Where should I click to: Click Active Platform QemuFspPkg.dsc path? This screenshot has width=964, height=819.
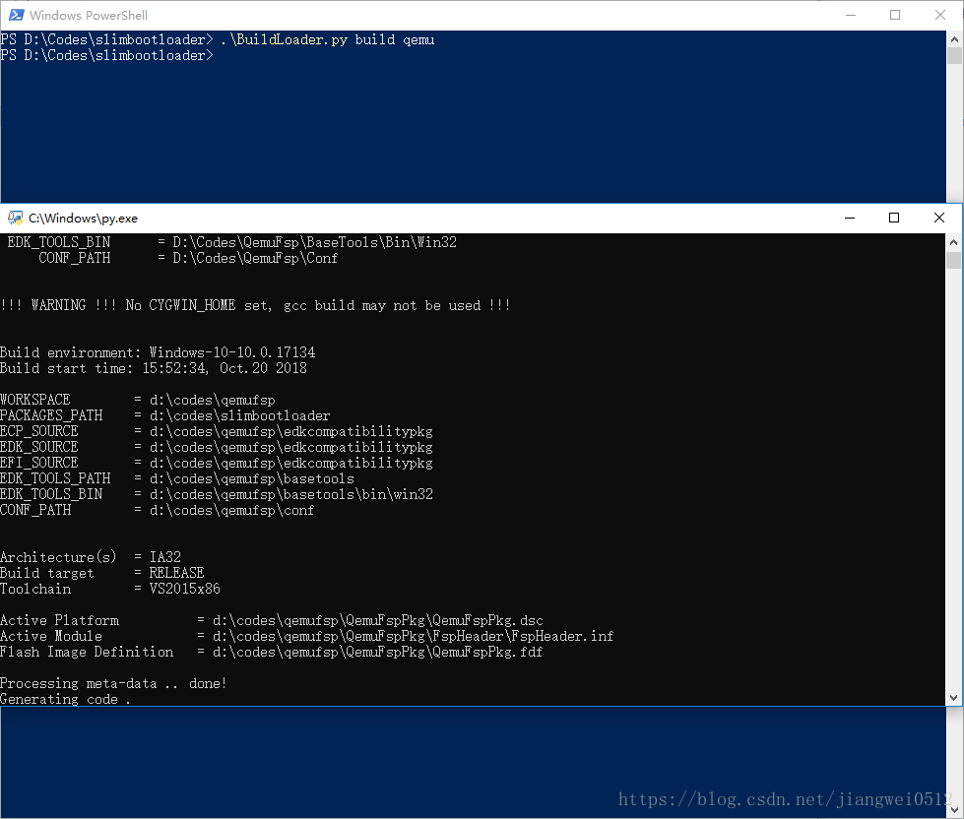(378, 620)
